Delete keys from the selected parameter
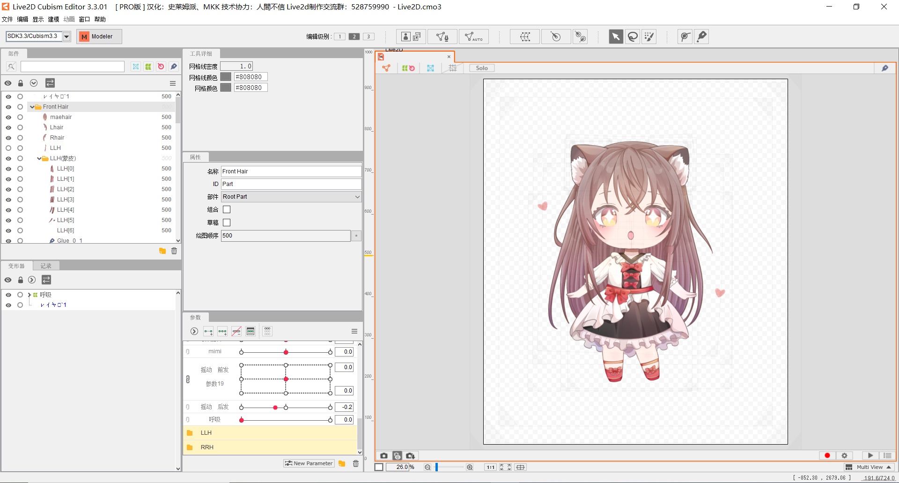 click(x=236, y=332)
